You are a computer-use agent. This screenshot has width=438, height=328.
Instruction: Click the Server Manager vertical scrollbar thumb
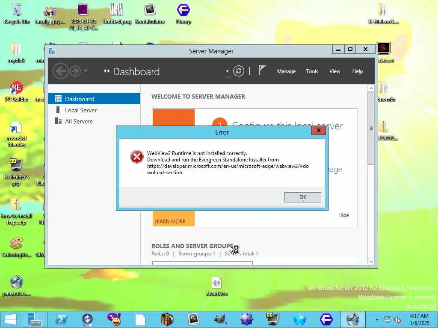pos(371,128)
